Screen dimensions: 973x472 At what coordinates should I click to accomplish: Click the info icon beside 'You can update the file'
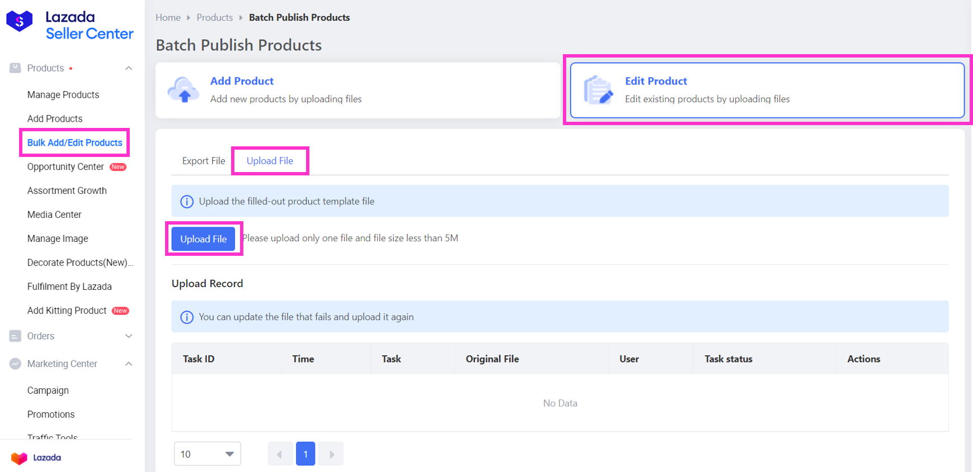tap(187, 317)
